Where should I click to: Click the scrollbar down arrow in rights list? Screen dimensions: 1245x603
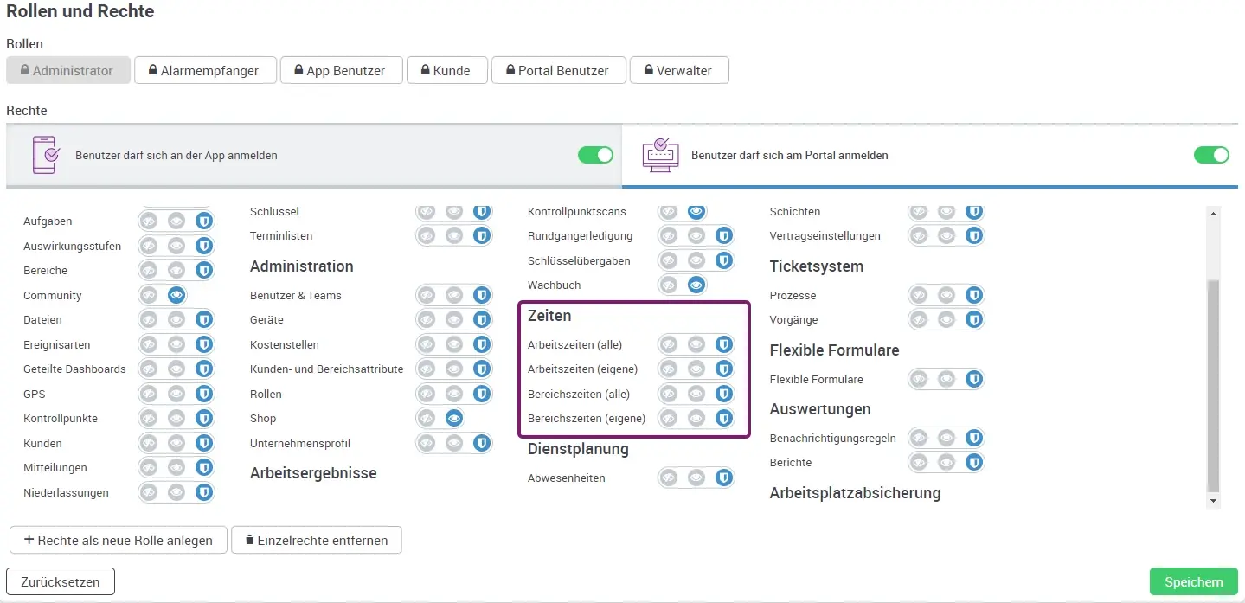(x=1213, y=501)
